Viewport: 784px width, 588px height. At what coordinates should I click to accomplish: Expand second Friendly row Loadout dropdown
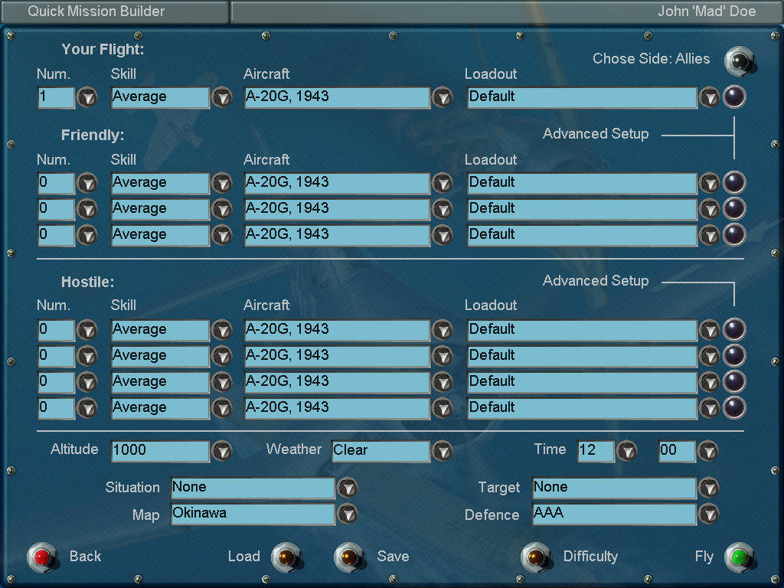click(x=709, y=210)
